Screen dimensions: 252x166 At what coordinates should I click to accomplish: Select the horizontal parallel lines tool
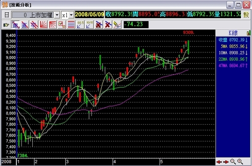(71, 25)
